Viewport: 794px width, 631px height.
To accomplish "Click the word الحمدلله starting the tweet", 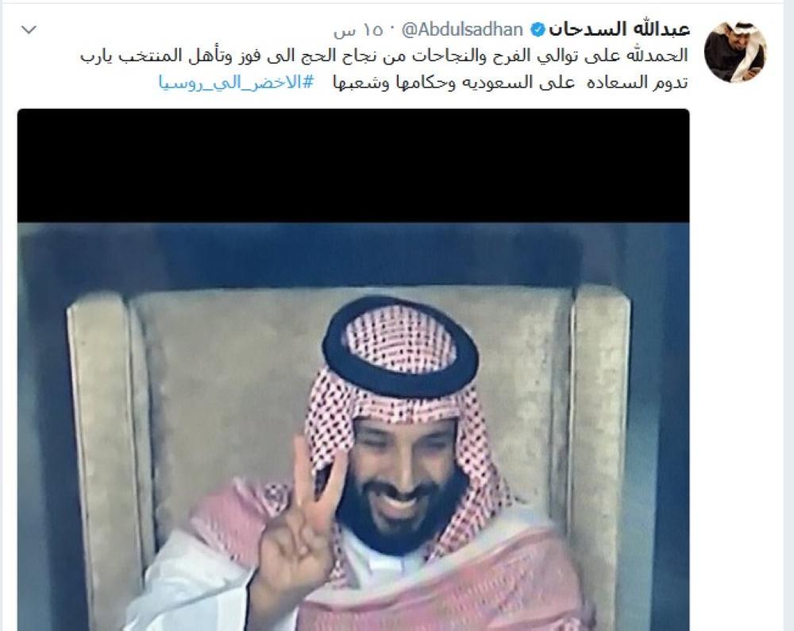I will coord(657,56).
